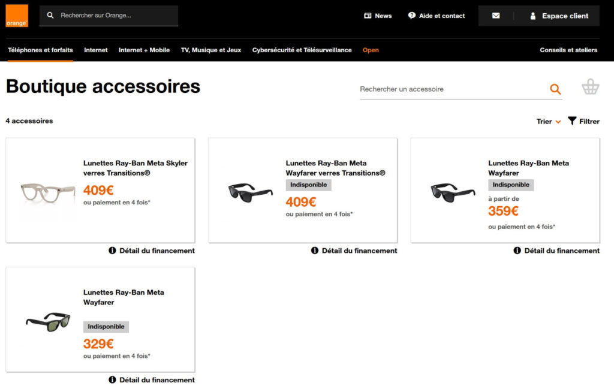614x392 pixels.
Task: Click Indisponible badge on Wayfarer Transitions card
Action: point(309,185)
